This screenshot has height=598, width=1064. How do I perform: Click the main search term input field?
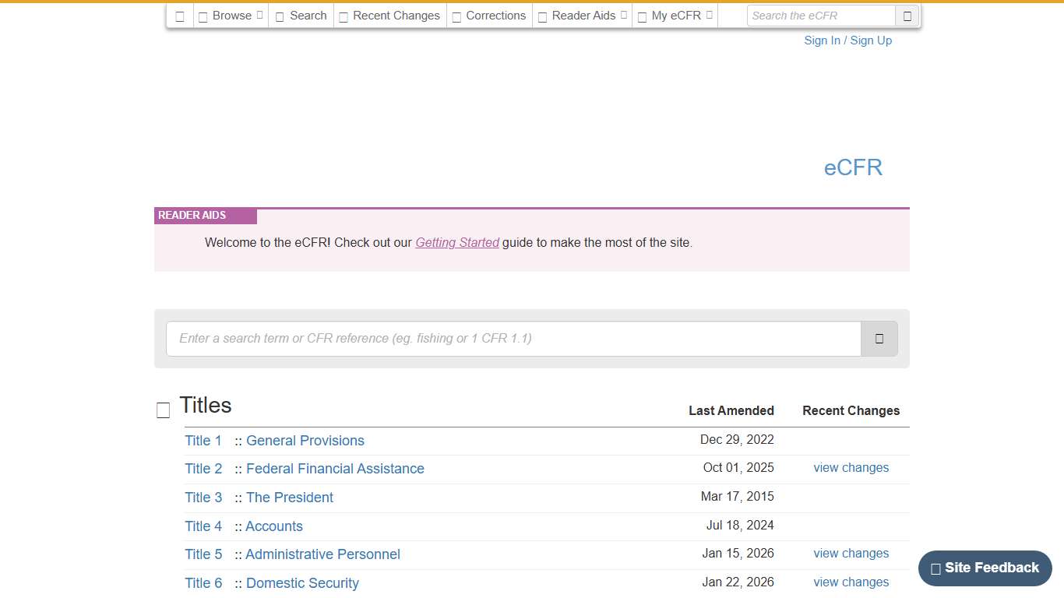[x=513, y=339]
